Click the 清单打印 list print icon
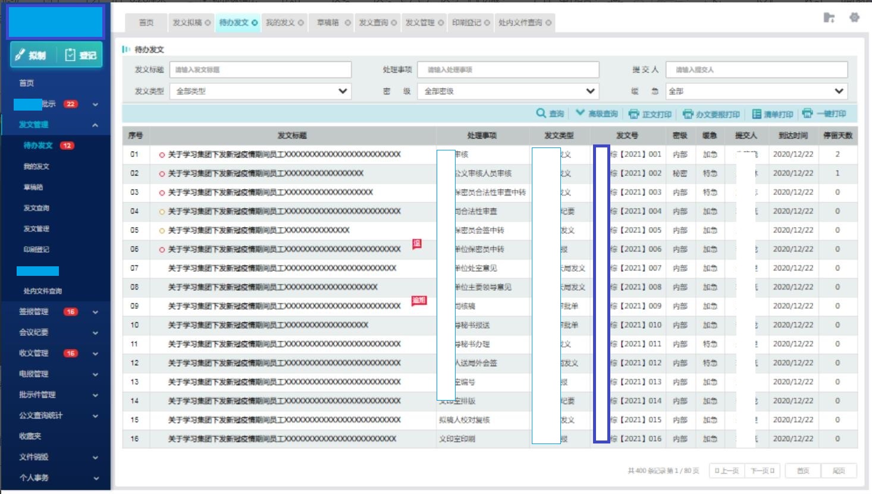Viewport: 872px width, 494px height. point(757,114)
